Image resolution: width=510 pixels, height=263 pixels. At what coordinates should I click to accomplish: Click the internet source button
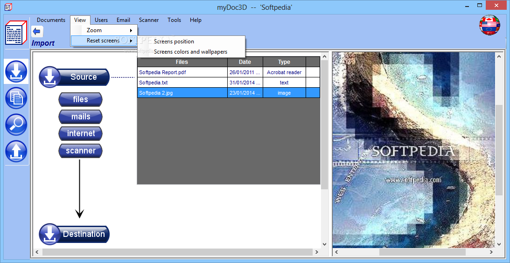pyautogui.click(x=80, y=133)
